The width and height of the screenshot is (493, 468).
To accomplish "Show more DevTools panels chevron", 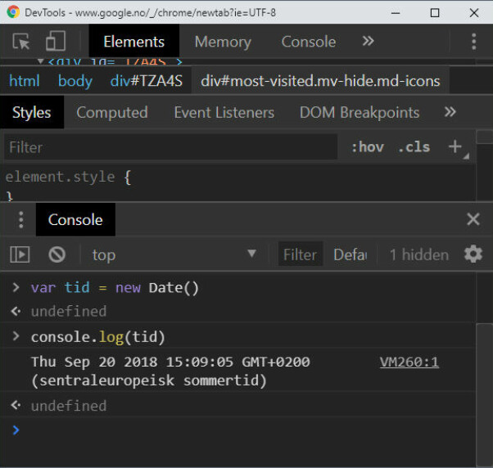I will (368, 41).
